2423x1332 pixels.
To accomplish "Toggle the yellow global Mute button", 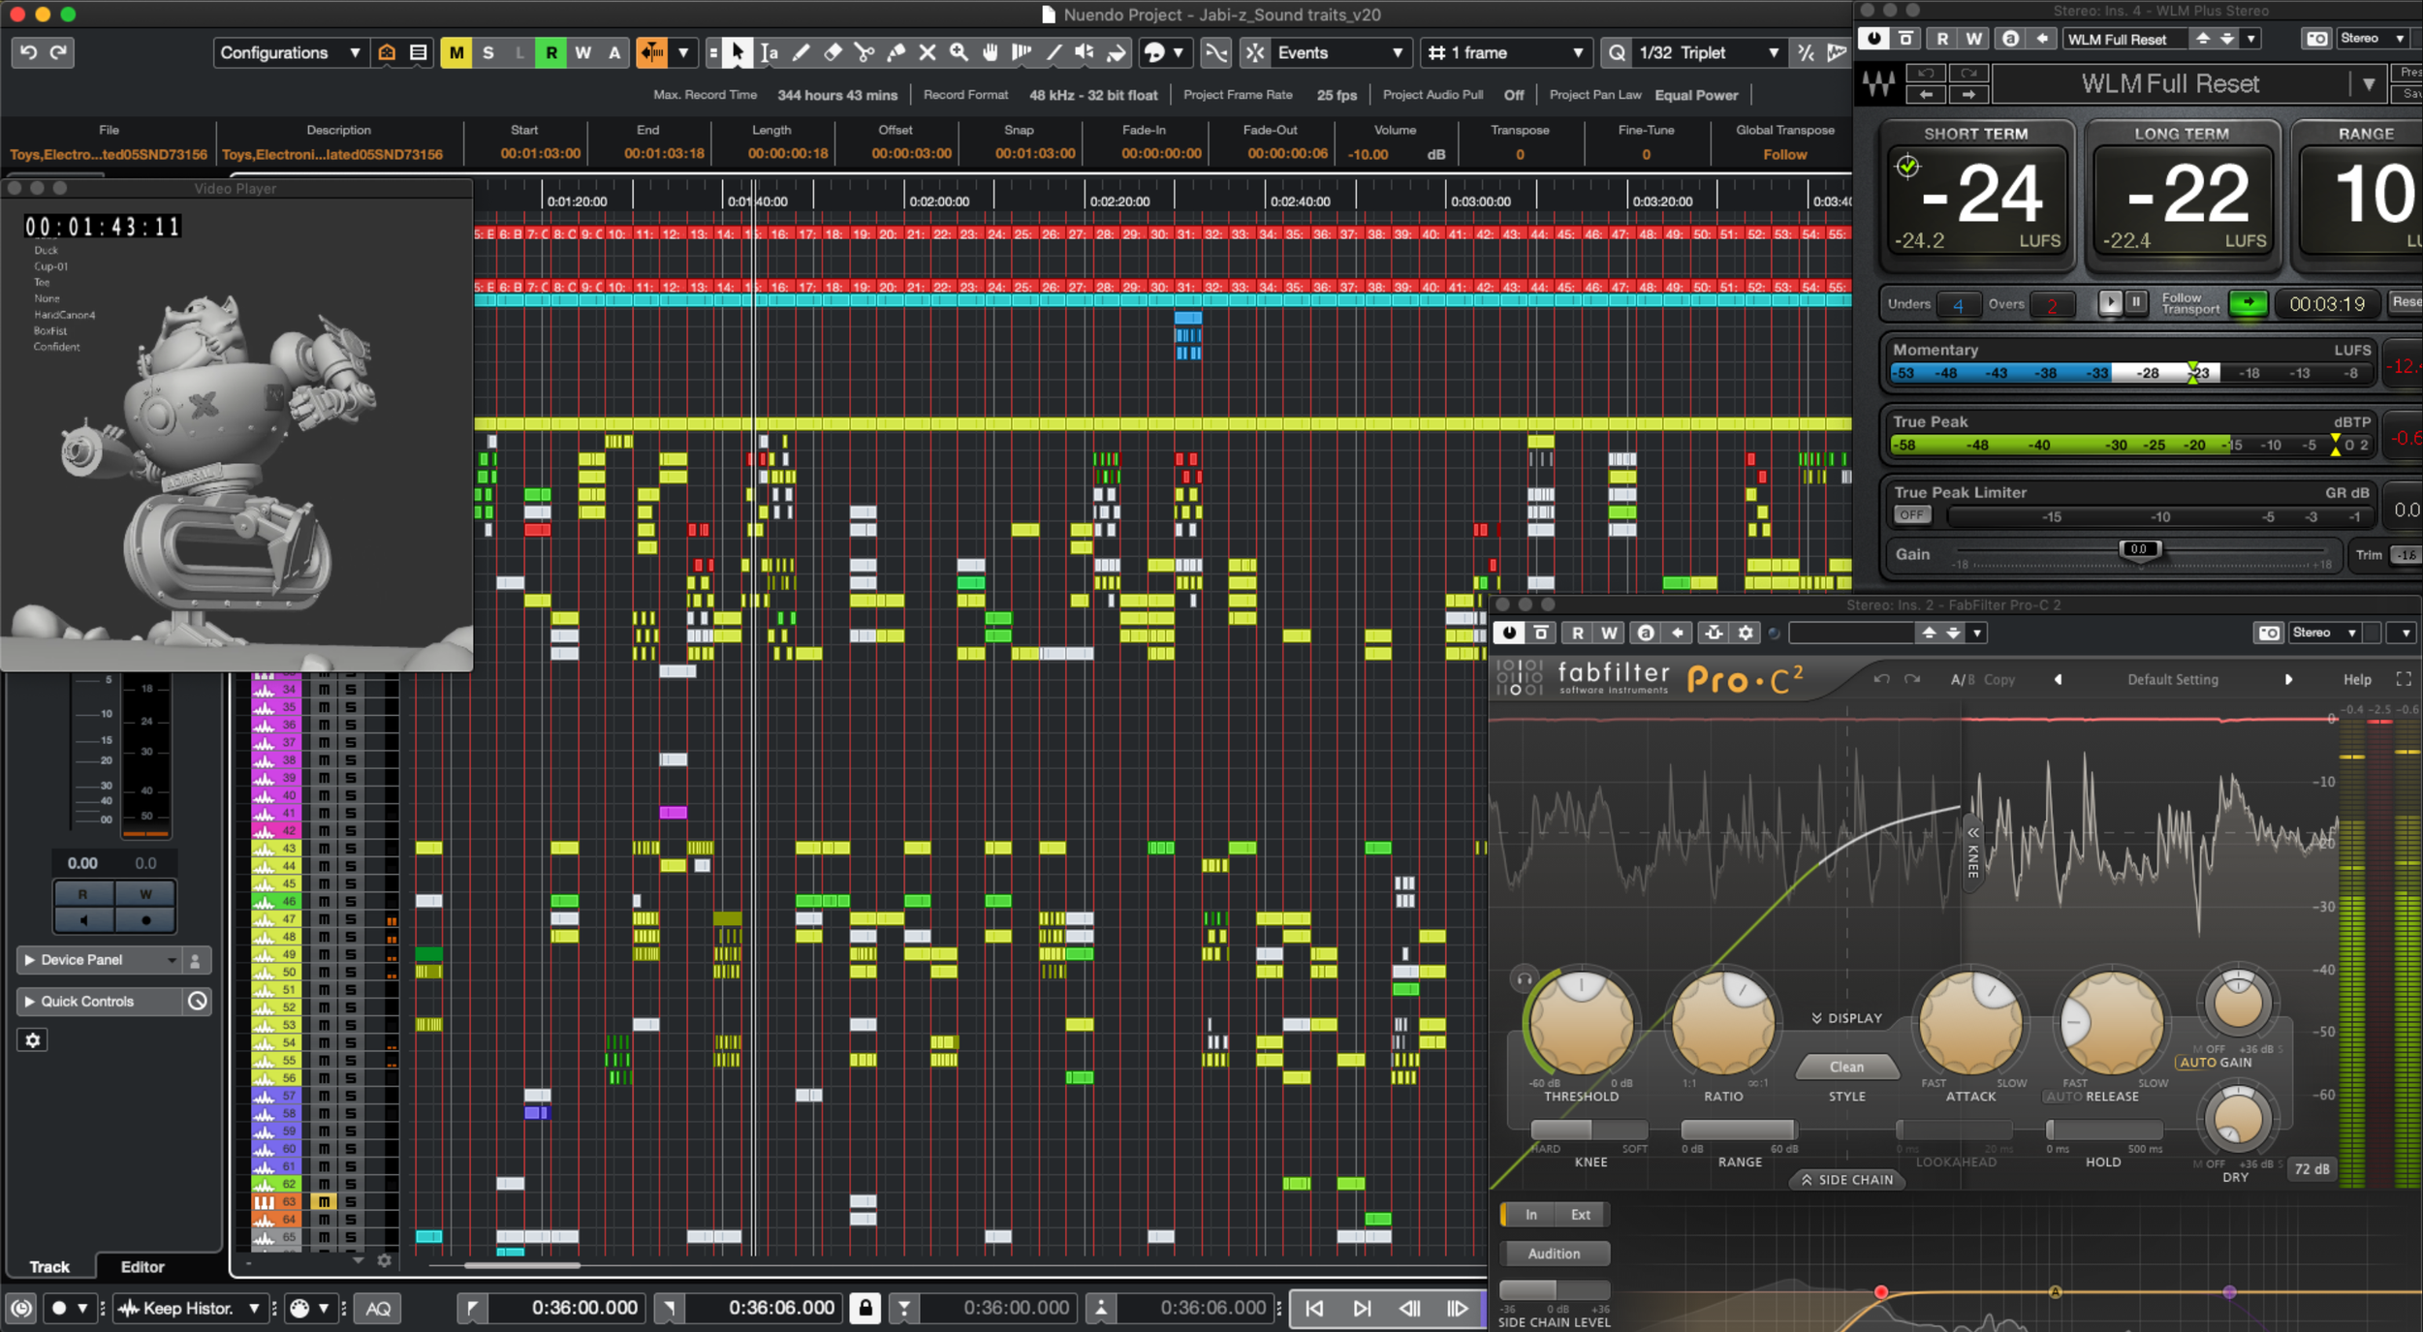I will (456, 53).
